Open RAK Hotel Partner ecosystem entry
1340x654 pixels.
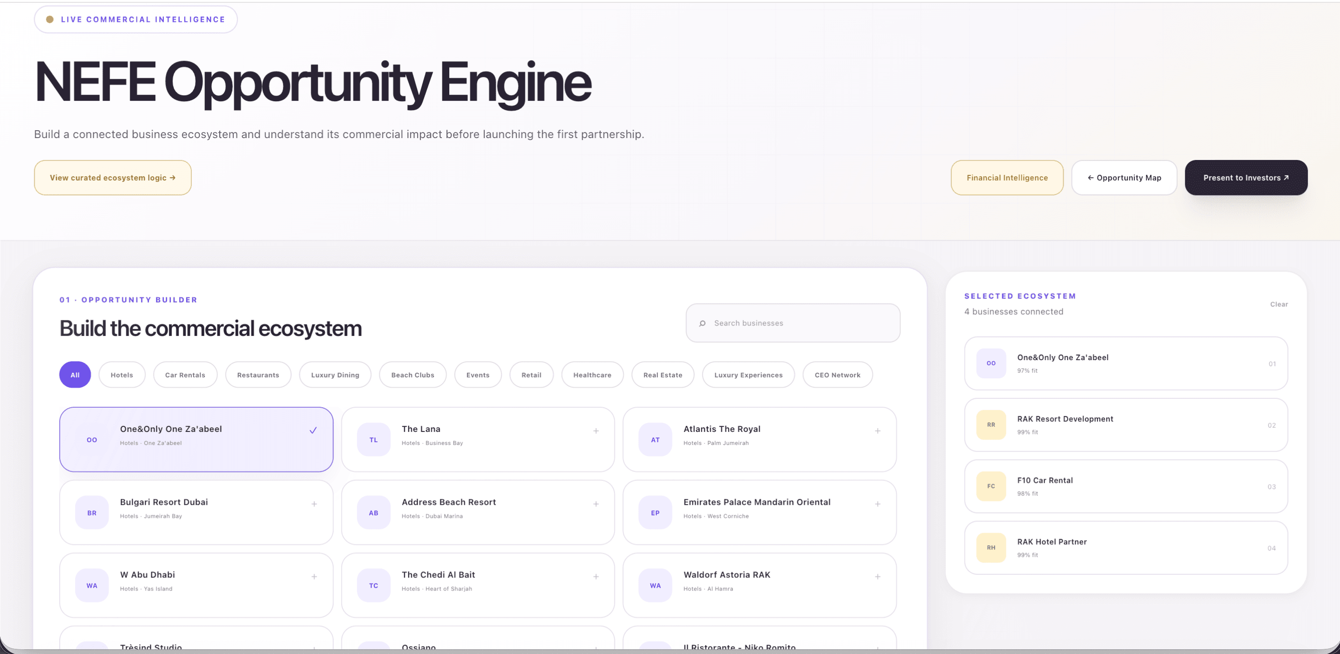[1126, 548]
